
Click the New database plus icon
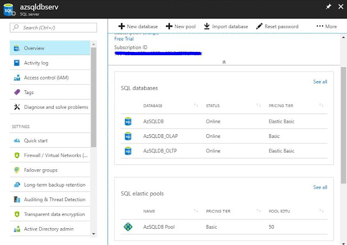(121, 27)
